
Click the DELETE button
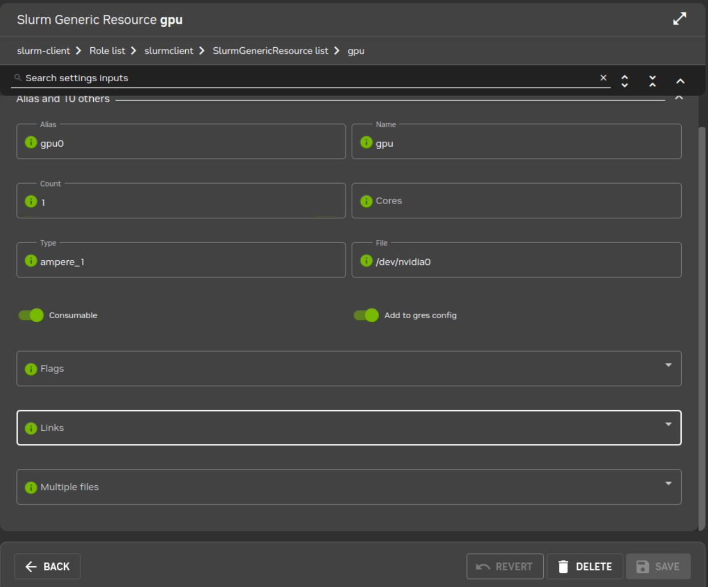(586, 566)
